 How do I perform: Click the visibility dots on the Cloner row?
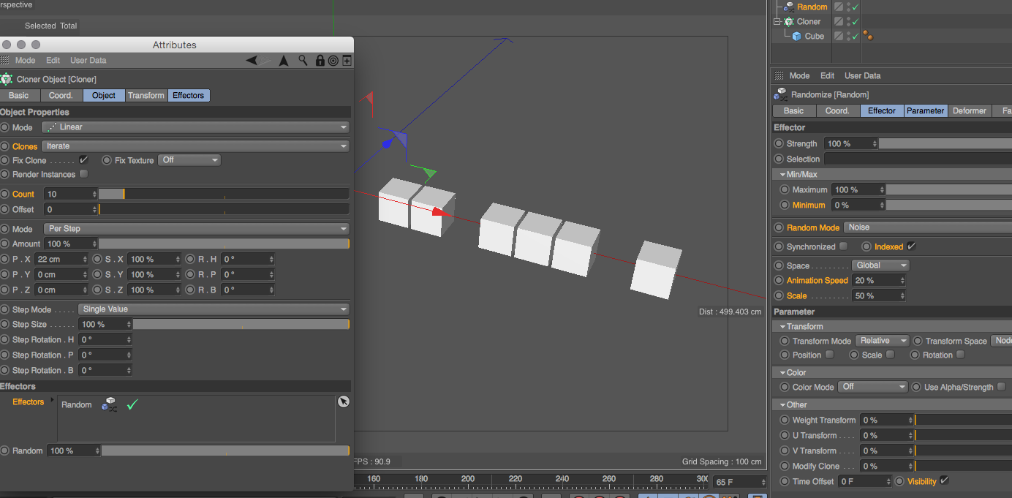pyautogui.click(x=847, y=22)
